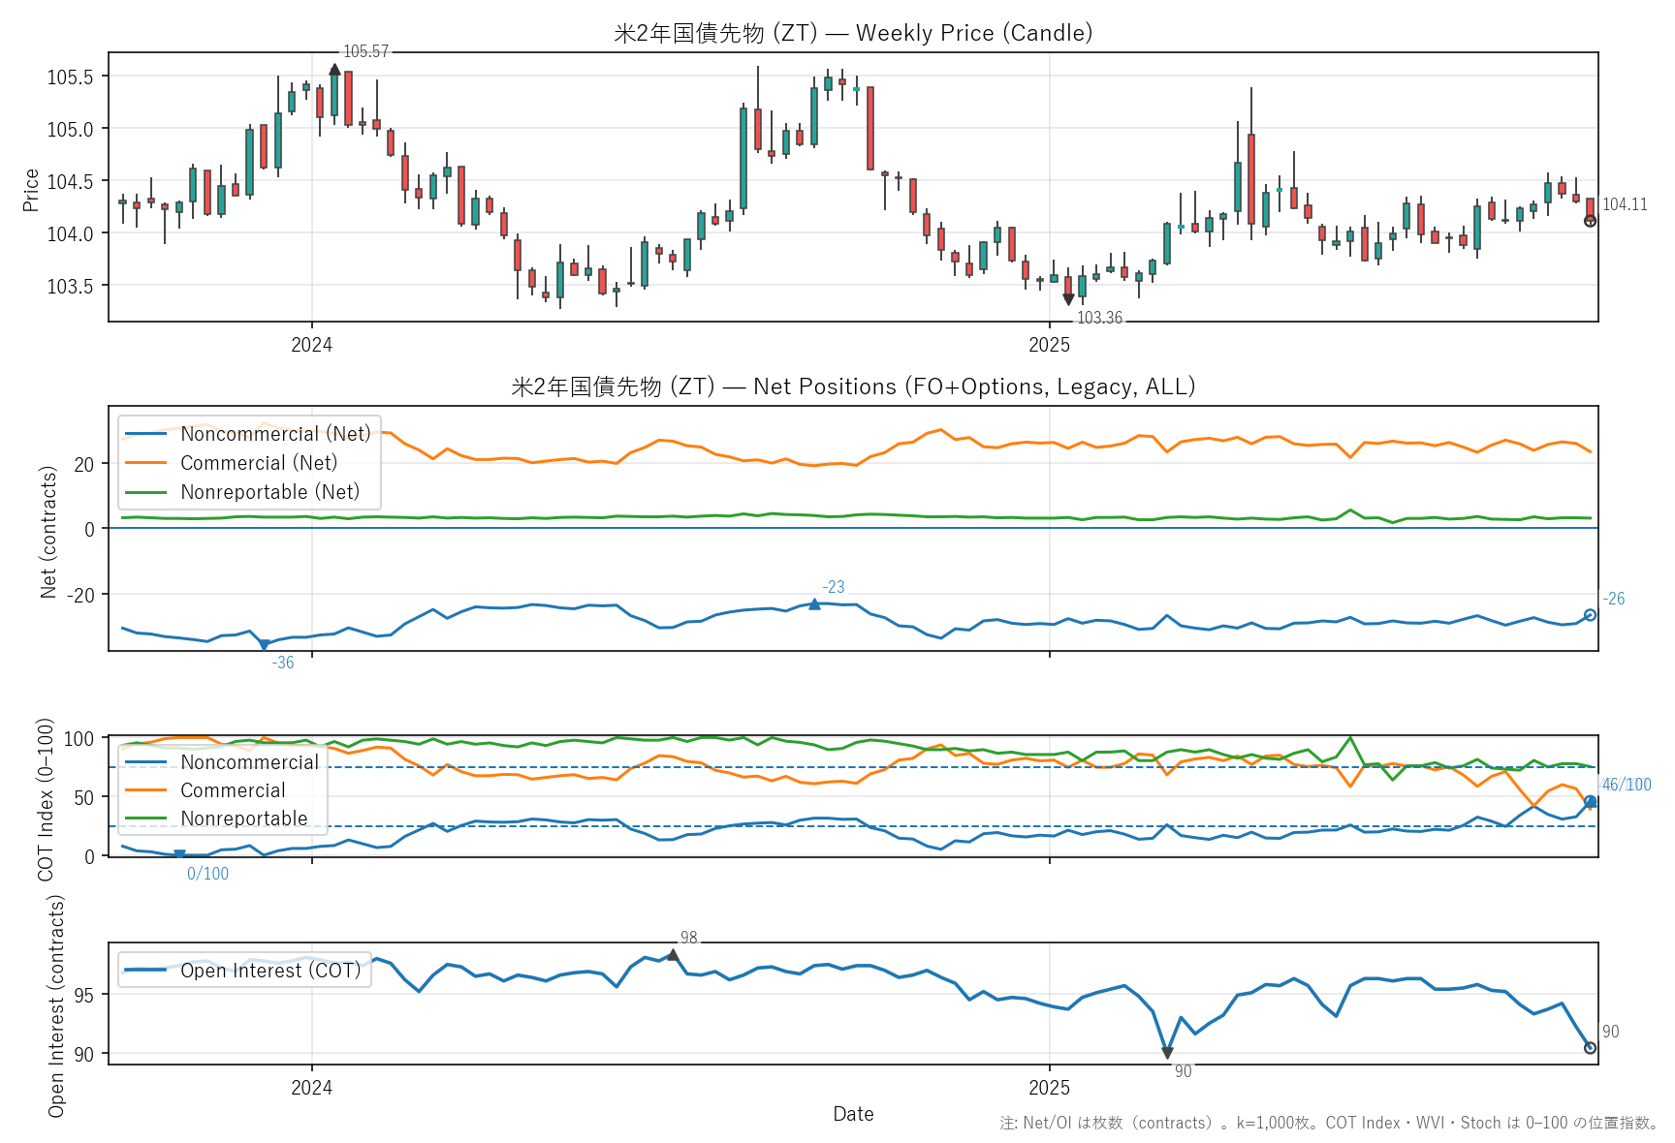This screenshot has height=1143, width=1675.
Task: Select the latest price circle marker near 104.11
Action: 1590,221
